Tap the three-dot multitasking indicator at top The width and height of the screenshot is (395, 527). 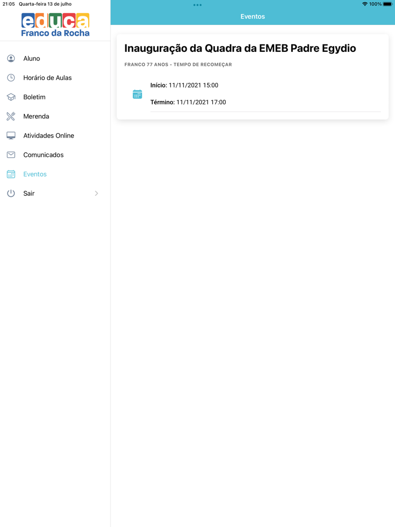tap(197, 5)
